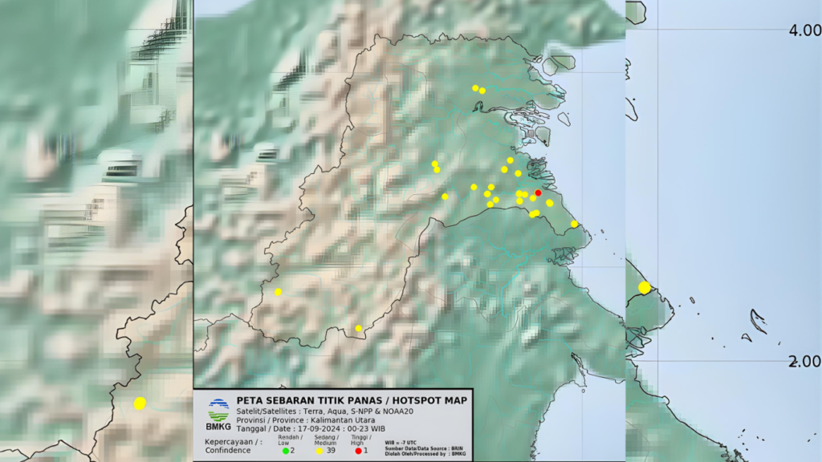Click the Peta Sebaran Titik Panas title

pyautogui.click(x=351, y=399)
